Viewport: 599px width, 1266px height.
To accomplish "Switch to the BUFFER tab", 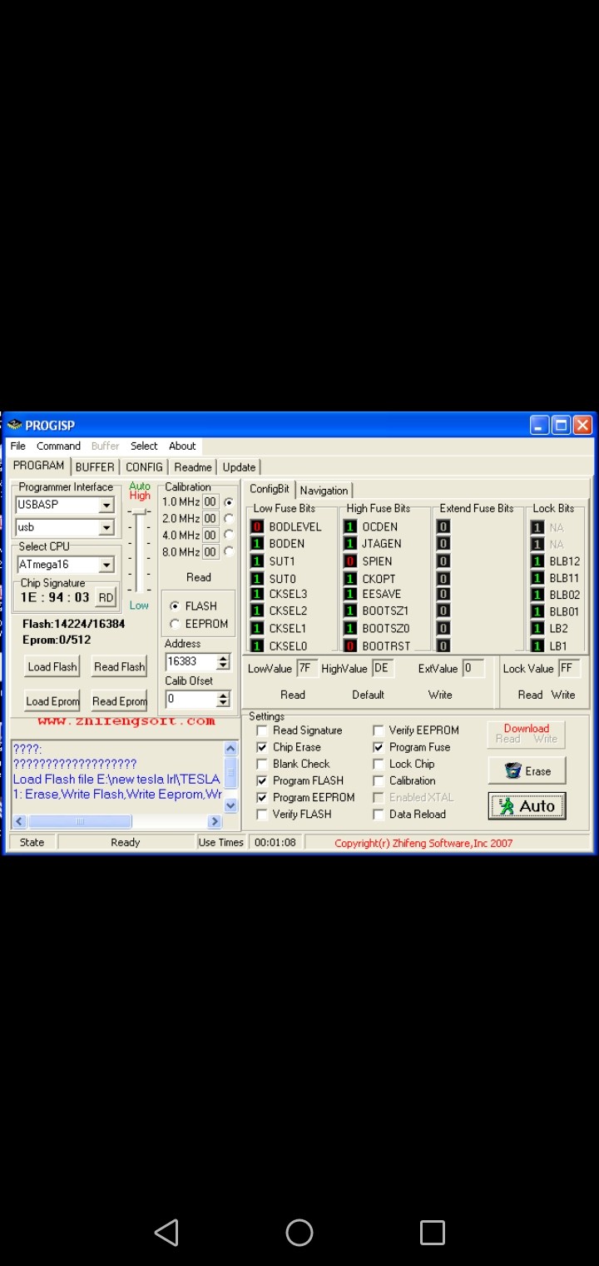I will click(x=95, y=467).
